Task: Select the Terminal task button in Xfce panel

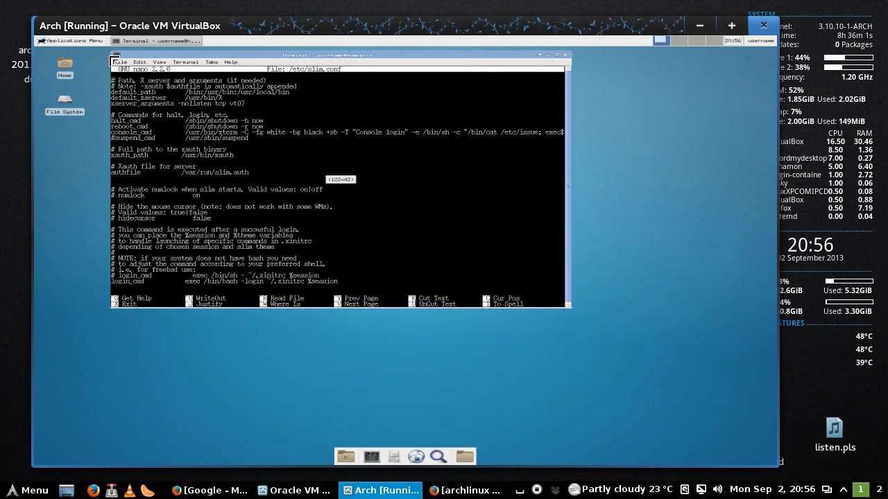Action: (x=157, y=41)
